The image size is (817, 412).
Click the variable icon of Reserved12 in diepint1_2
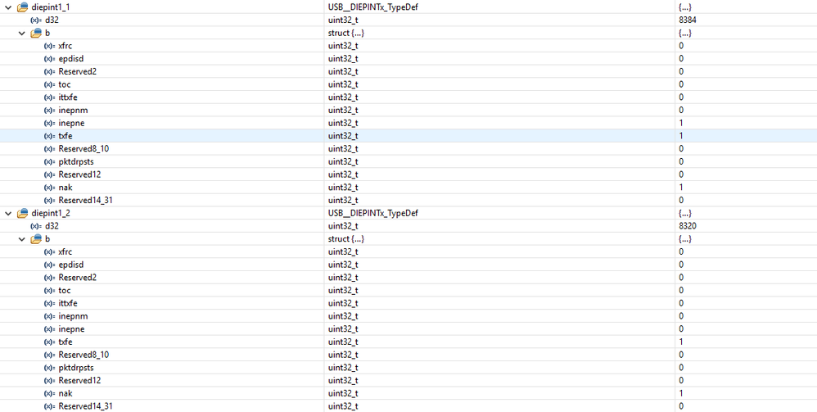pyautogui.click(x=49, y=380)
